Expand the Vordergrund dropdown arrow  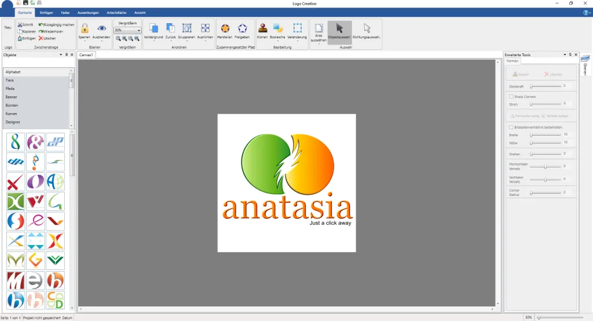153,41
